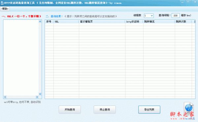Click the 序号 column header
Image resolution: width=198 pixels, height=122 pixels.
pyautogui.click(x=49, y=22)
